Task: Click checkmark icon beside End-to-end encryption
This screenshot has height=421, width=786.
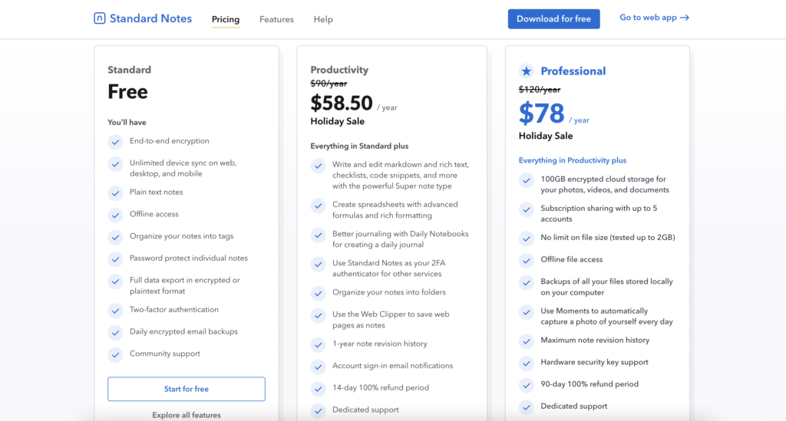Action: (115, 142)
